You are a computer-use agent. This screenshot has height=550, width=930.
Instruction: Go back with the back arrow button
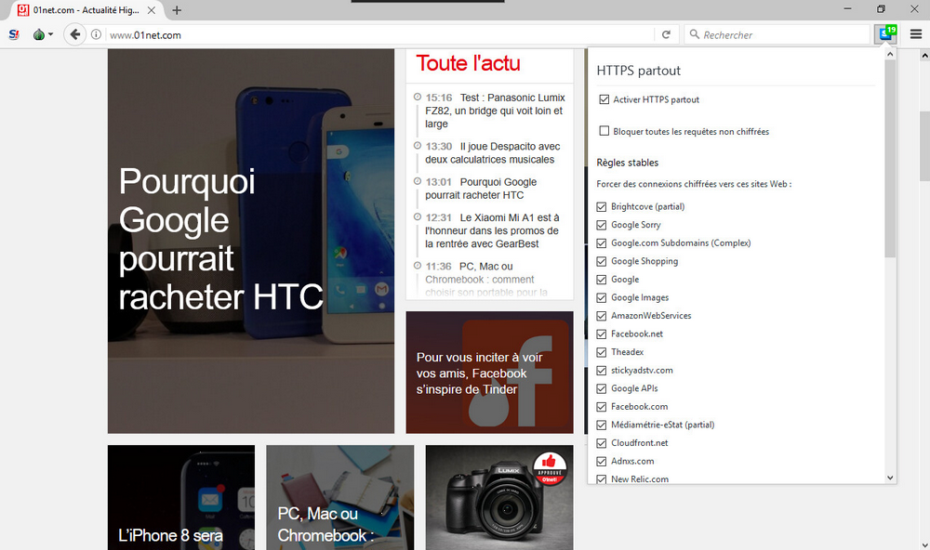pyautogui.click(x=74, y=34)
